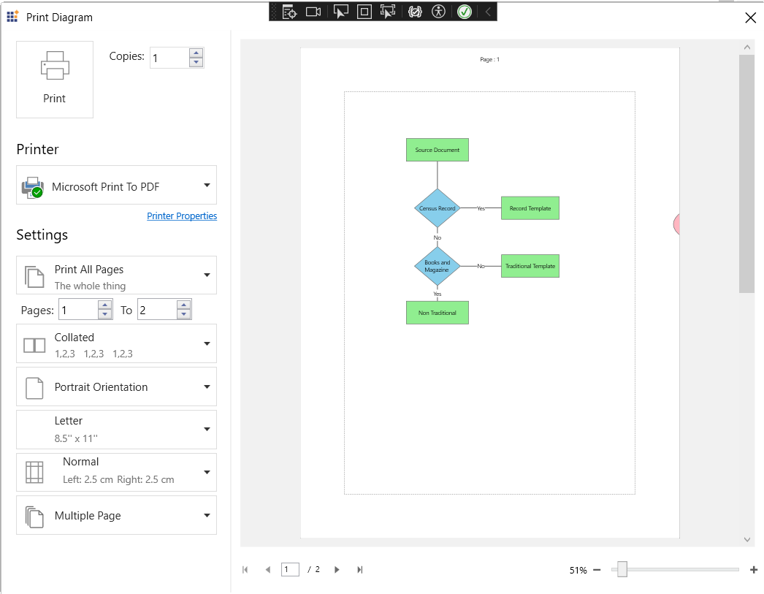This screenshot has width=764, height=594.
Task: Open Printer Properties link
Action: [x=182, y=216]
